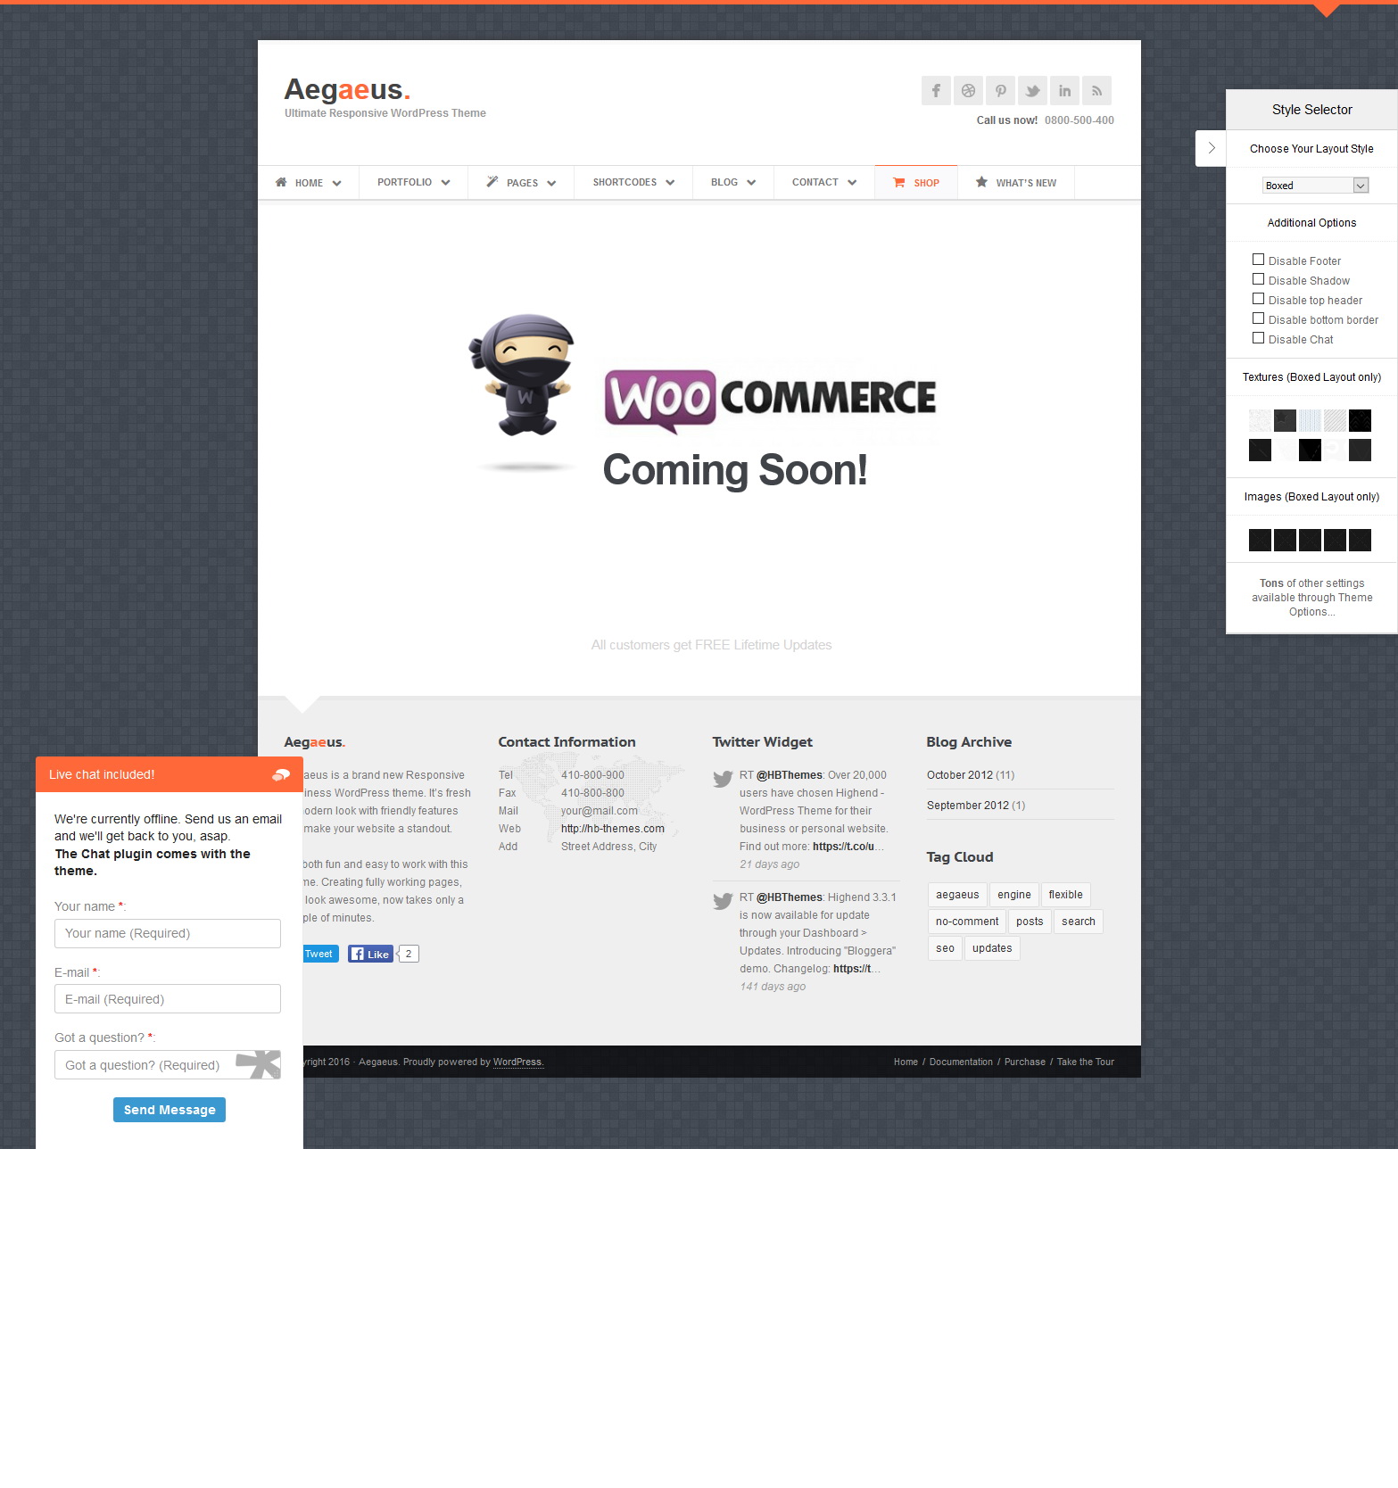
Task: Click the Facebook Like button icon
Action: tap(370, 954)
